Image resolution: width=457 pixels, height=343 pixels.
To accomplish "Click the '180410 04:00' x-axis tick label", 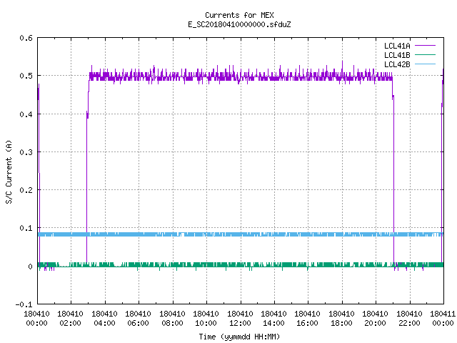I will (x=105, y=319).
